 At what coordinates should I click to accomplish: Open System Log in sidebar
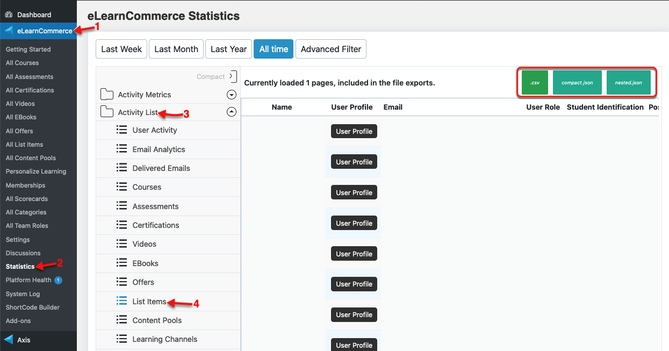(23, 294)
